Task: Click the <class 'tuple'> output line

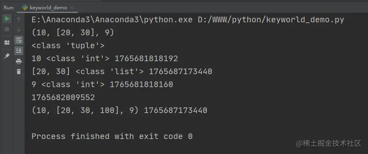Action: tap(68, 45)
